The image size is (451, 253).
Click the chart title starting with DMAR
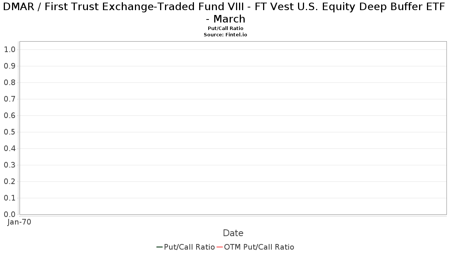pos(225,13)
